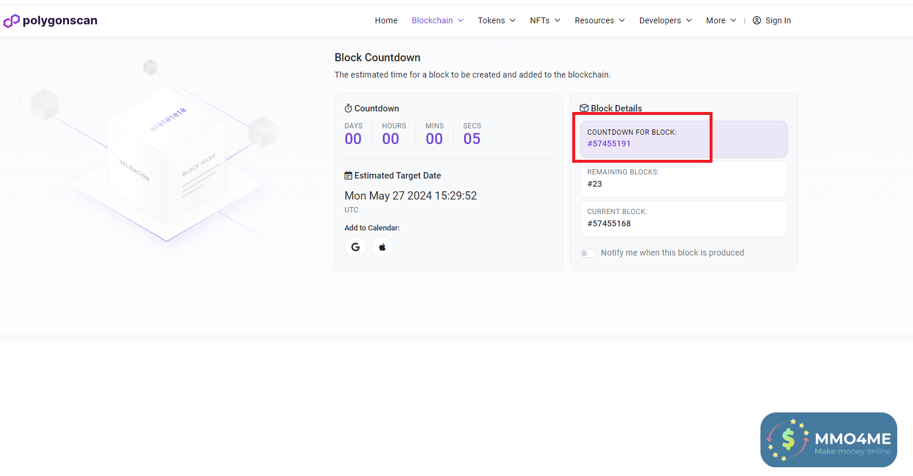The height and width of the screenshot is (476, 913).
Task: Click the Countdown stopwatch icon
Action: click(x=348, y=108)
